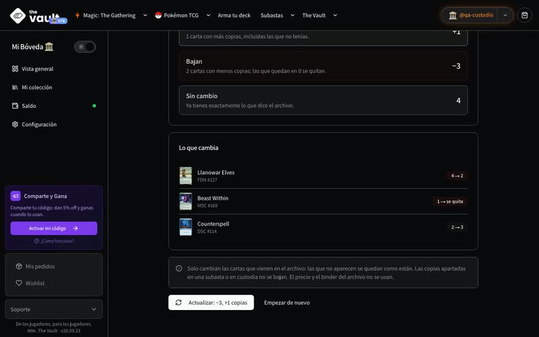Expand the Pokémon TCG dropdown chevron

pos(208,15)
